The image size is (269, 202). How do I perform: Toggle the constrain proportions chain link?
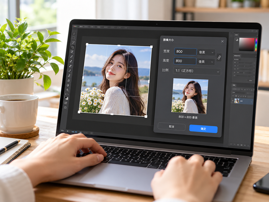tap(219, 57)
